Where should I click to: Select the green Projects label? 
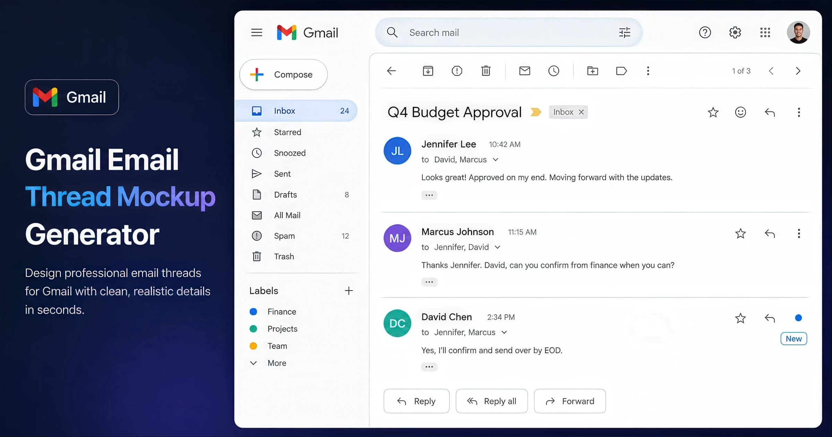coord(274,329)
